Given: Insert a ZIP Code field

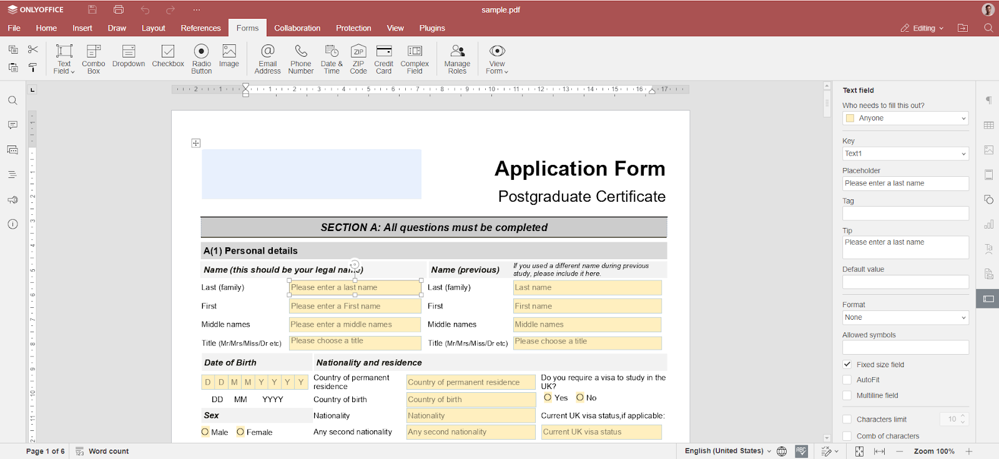Looking at the screenshot, I should (358, 59).
